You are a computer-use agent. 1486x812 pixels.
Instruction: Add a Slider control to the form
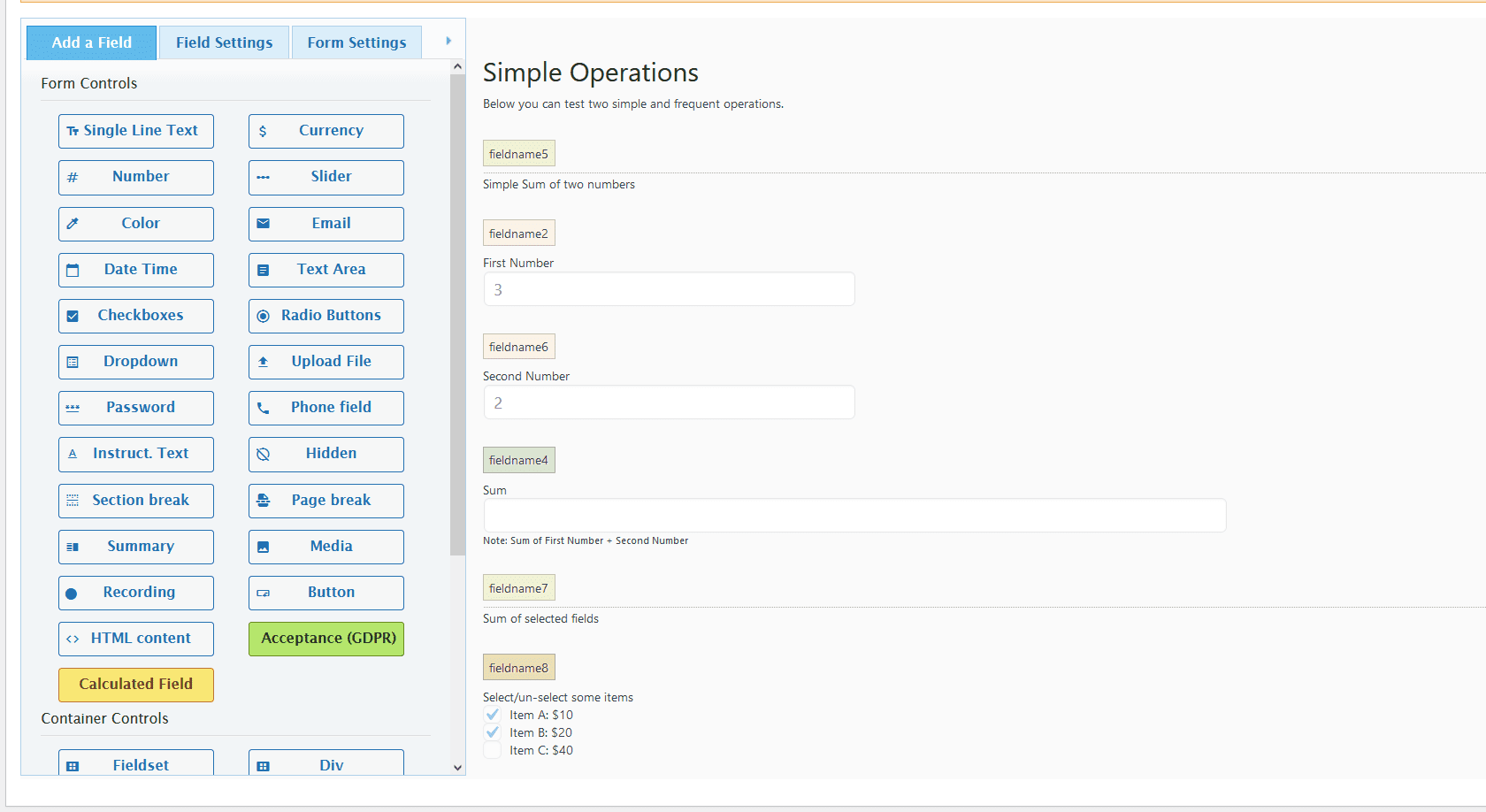[x=326, y=177]
